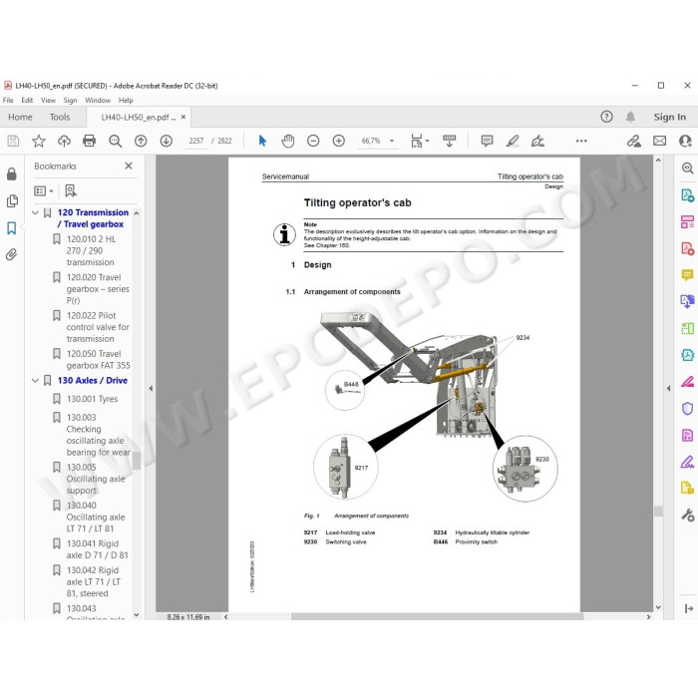This screenshot has width=698, height=698.
Task: Zoom out with the minus button
Action: coord(313,142)
